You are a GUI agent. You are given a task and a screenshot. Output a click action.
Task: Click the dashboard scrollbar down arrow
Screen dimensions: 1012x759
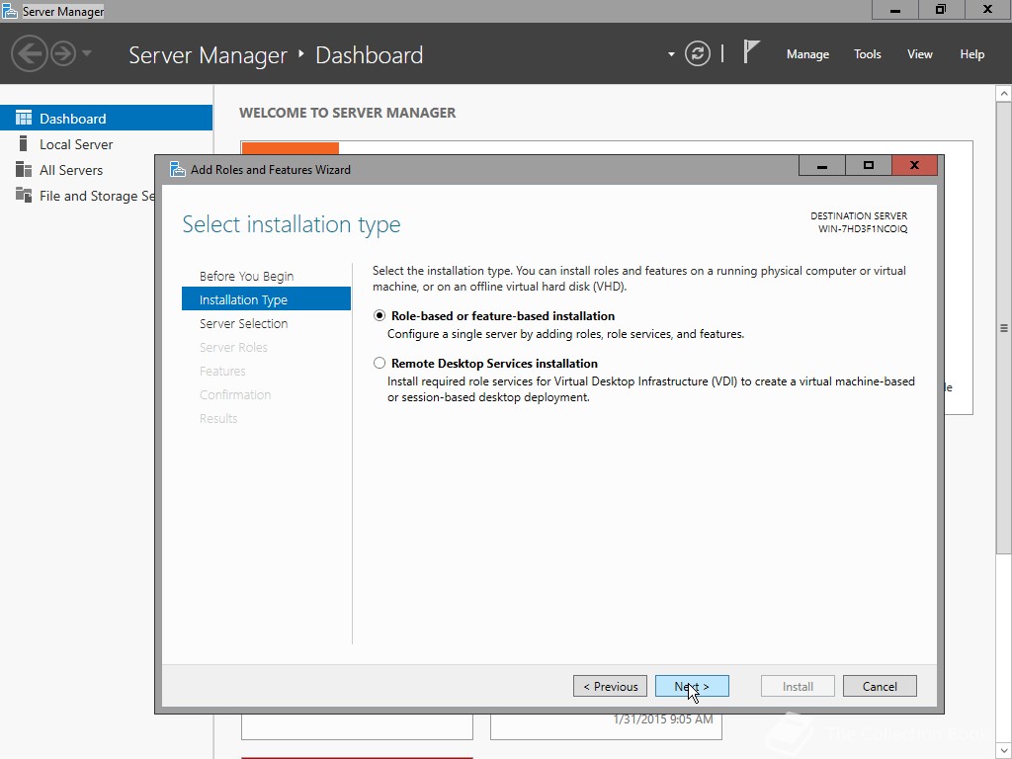coord(1004,751)
